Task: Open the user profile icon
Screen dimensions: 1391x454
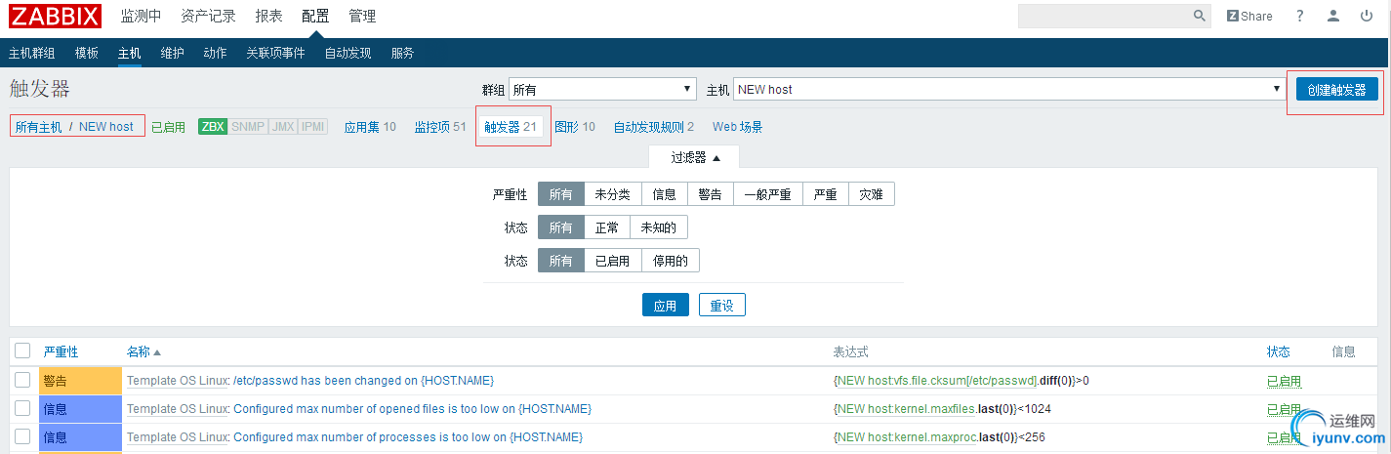Action: tap(1332, 16)
